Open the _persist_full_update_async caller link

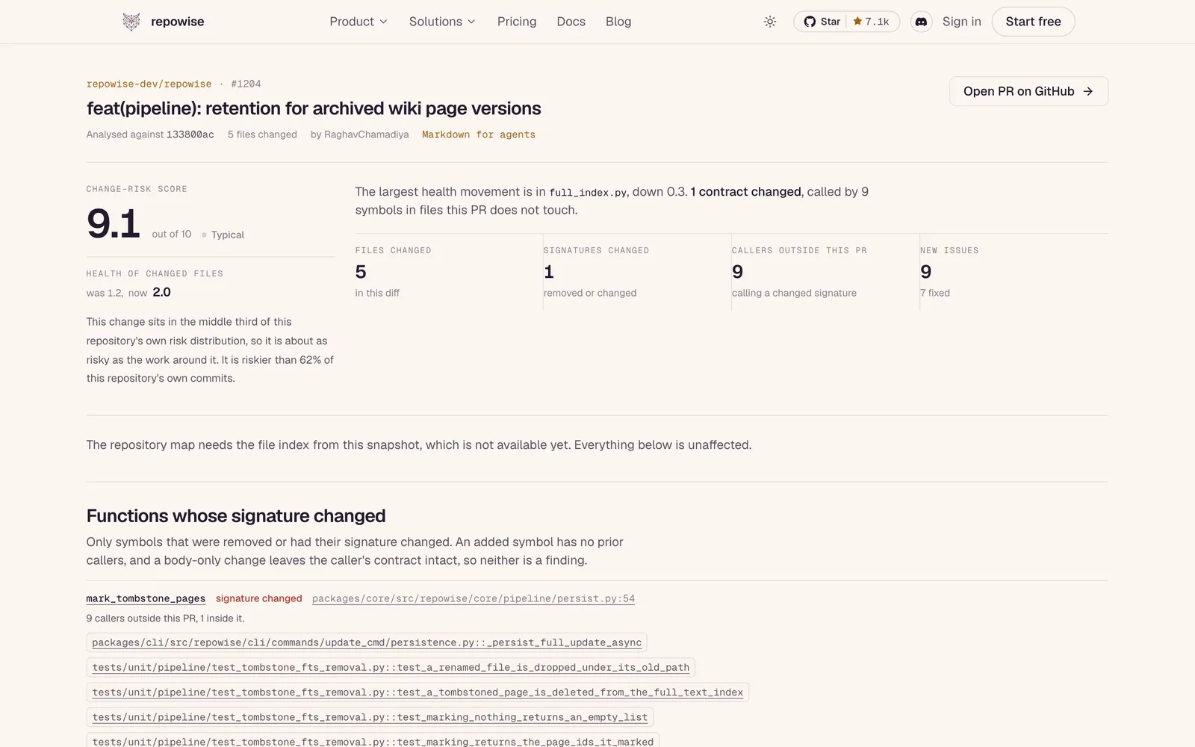367,642
